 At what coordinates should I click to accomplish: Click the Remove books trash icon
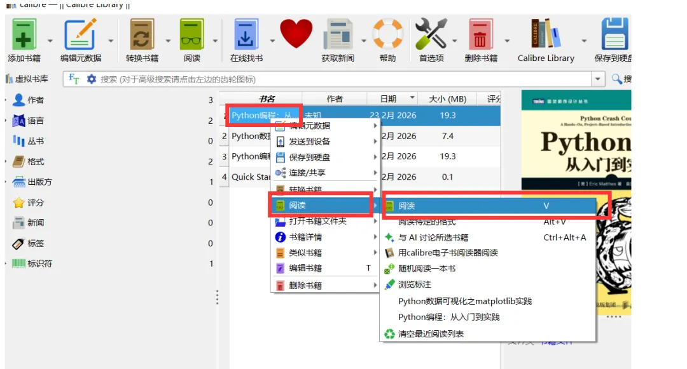[480, 34]
